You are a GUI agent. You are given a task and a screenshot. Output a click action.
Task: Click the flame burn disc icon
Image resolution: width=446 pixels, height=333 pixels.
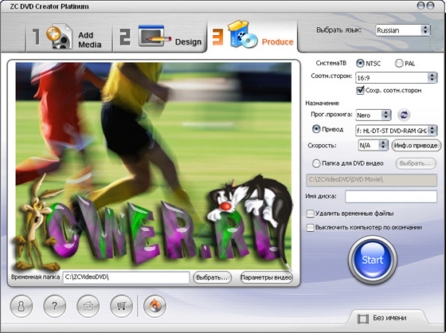pos(155,306)
